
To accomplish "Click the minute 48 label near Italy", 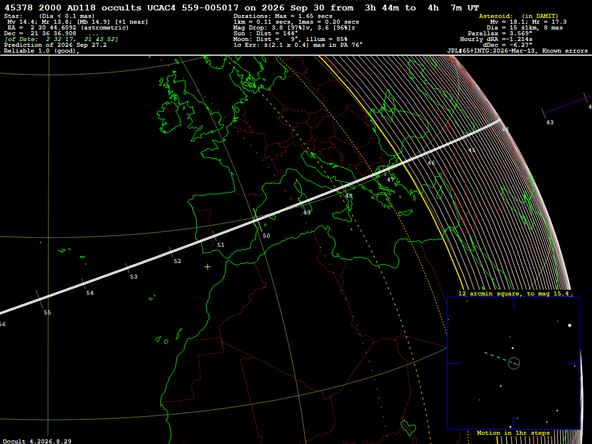I will tap(349, 196).
